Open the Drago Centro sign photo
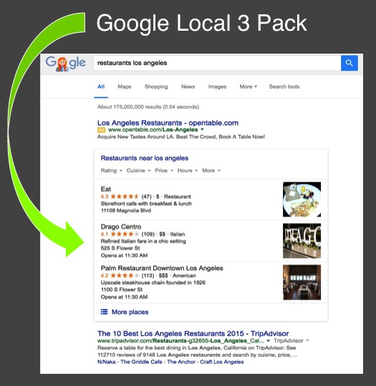Image resolution: width=376 pixels, height=386 pixels. 302,241
